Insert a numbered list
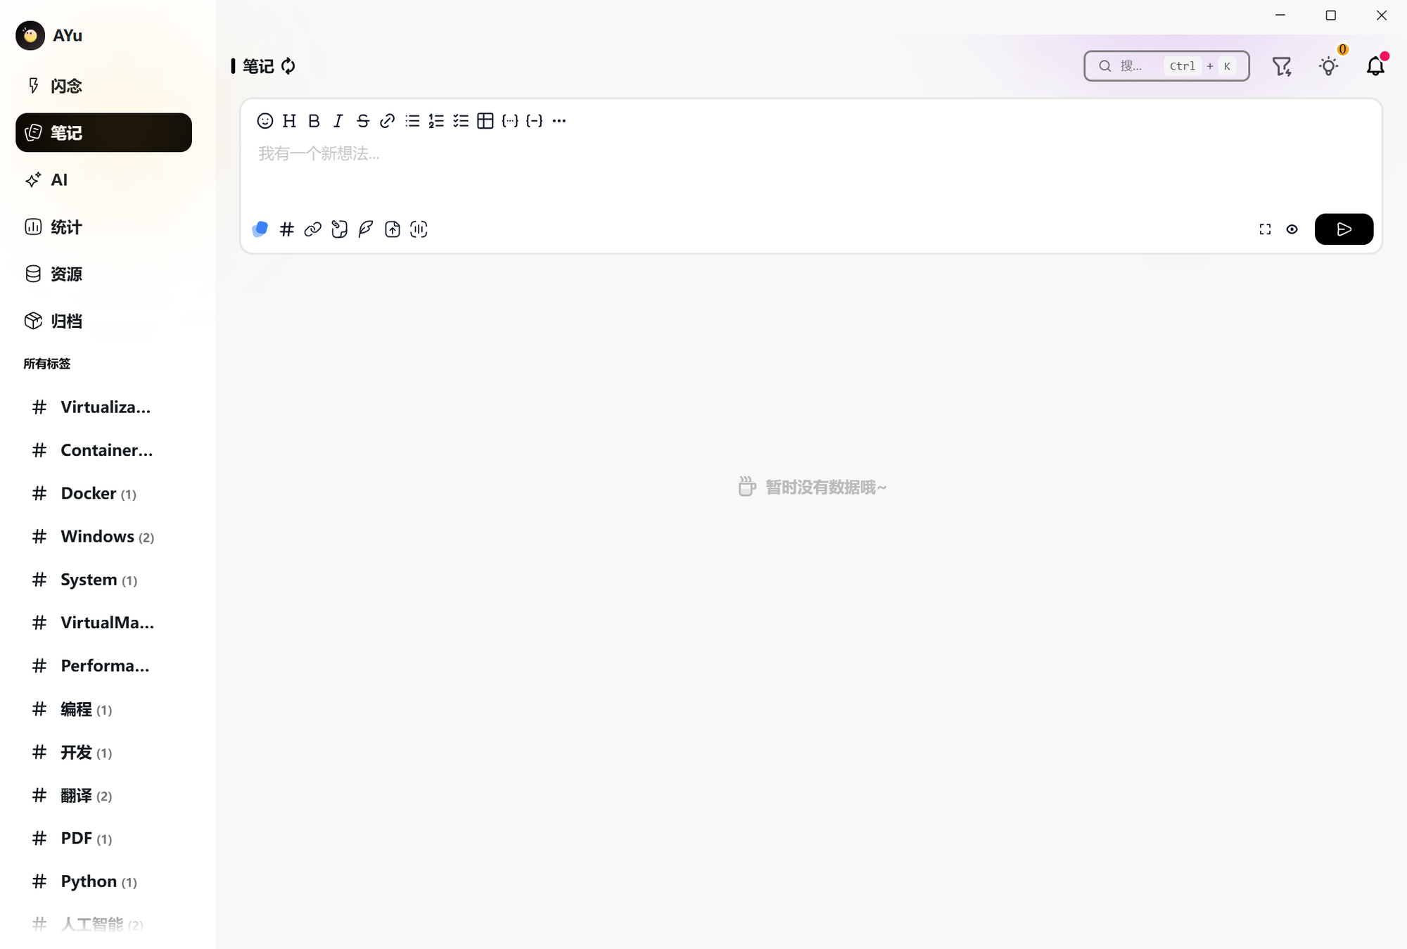The image size is (1407, 949). [436, 121]
